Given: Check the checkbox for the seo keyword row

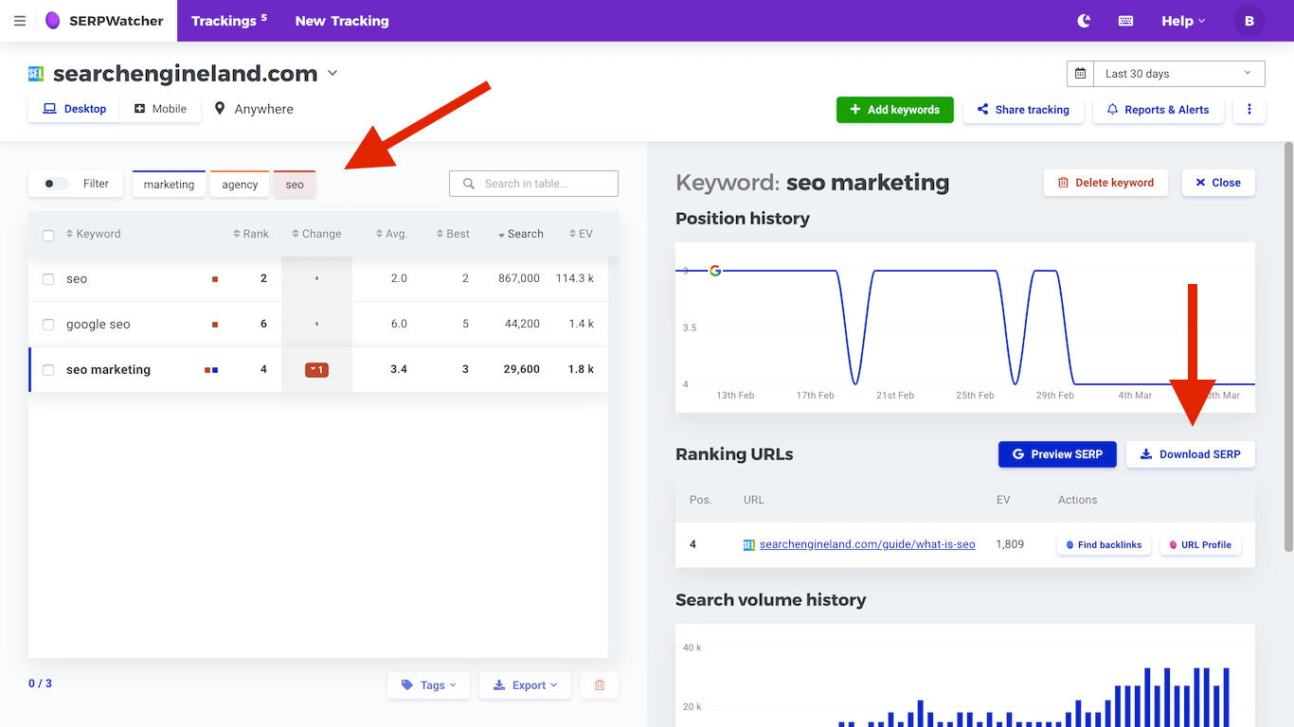Looking at the screenshot, I should pos(48,278).
